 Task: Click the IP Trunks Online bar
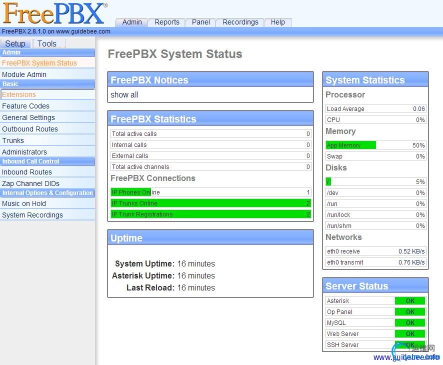click(x=211, y=203)
